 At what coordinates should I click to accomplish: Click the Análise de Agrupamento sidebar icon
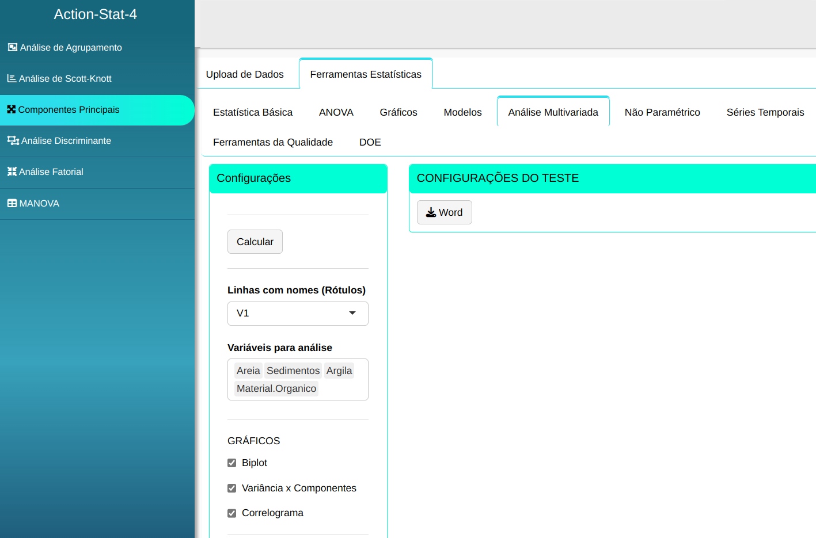pyautogui.click(x=12, y=47)
